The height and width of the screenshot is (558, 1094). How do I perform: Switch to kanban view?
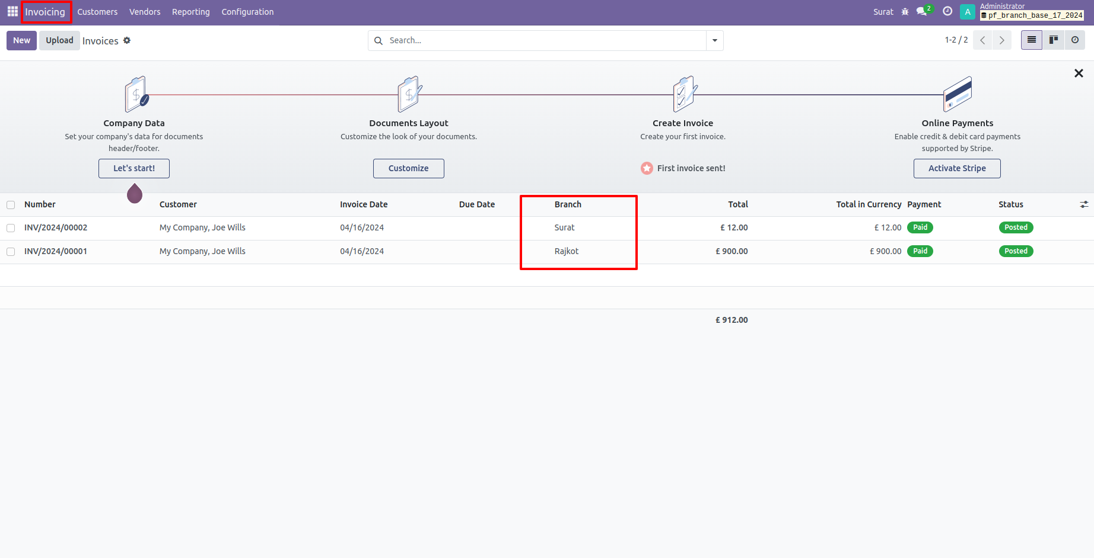1053,40
